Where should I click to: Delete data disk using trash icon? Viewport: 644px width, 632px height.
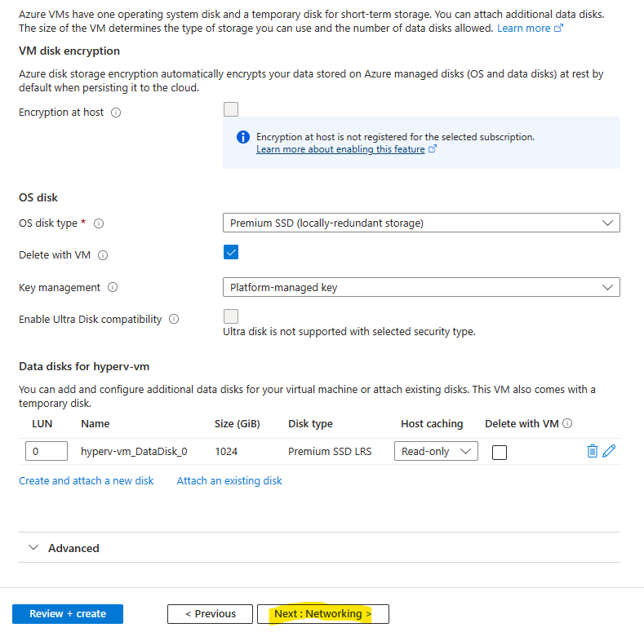tap(592, 451)
